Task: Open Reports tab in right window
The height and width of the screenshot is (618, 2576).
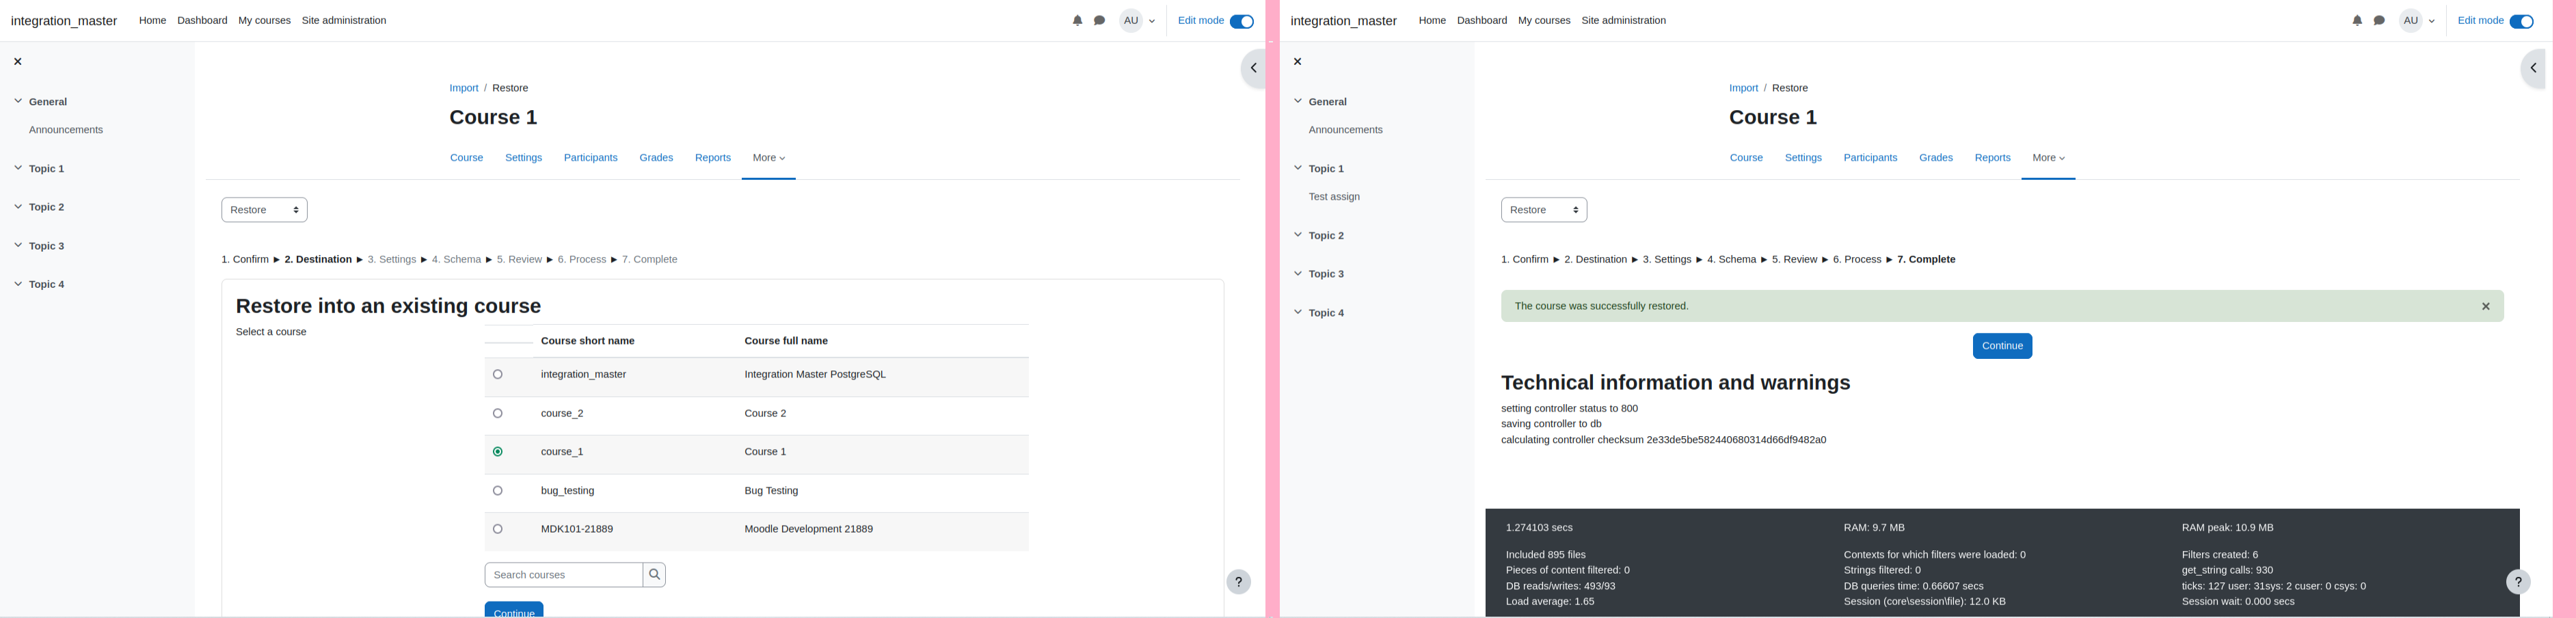Action: (x=1992, y=158)
